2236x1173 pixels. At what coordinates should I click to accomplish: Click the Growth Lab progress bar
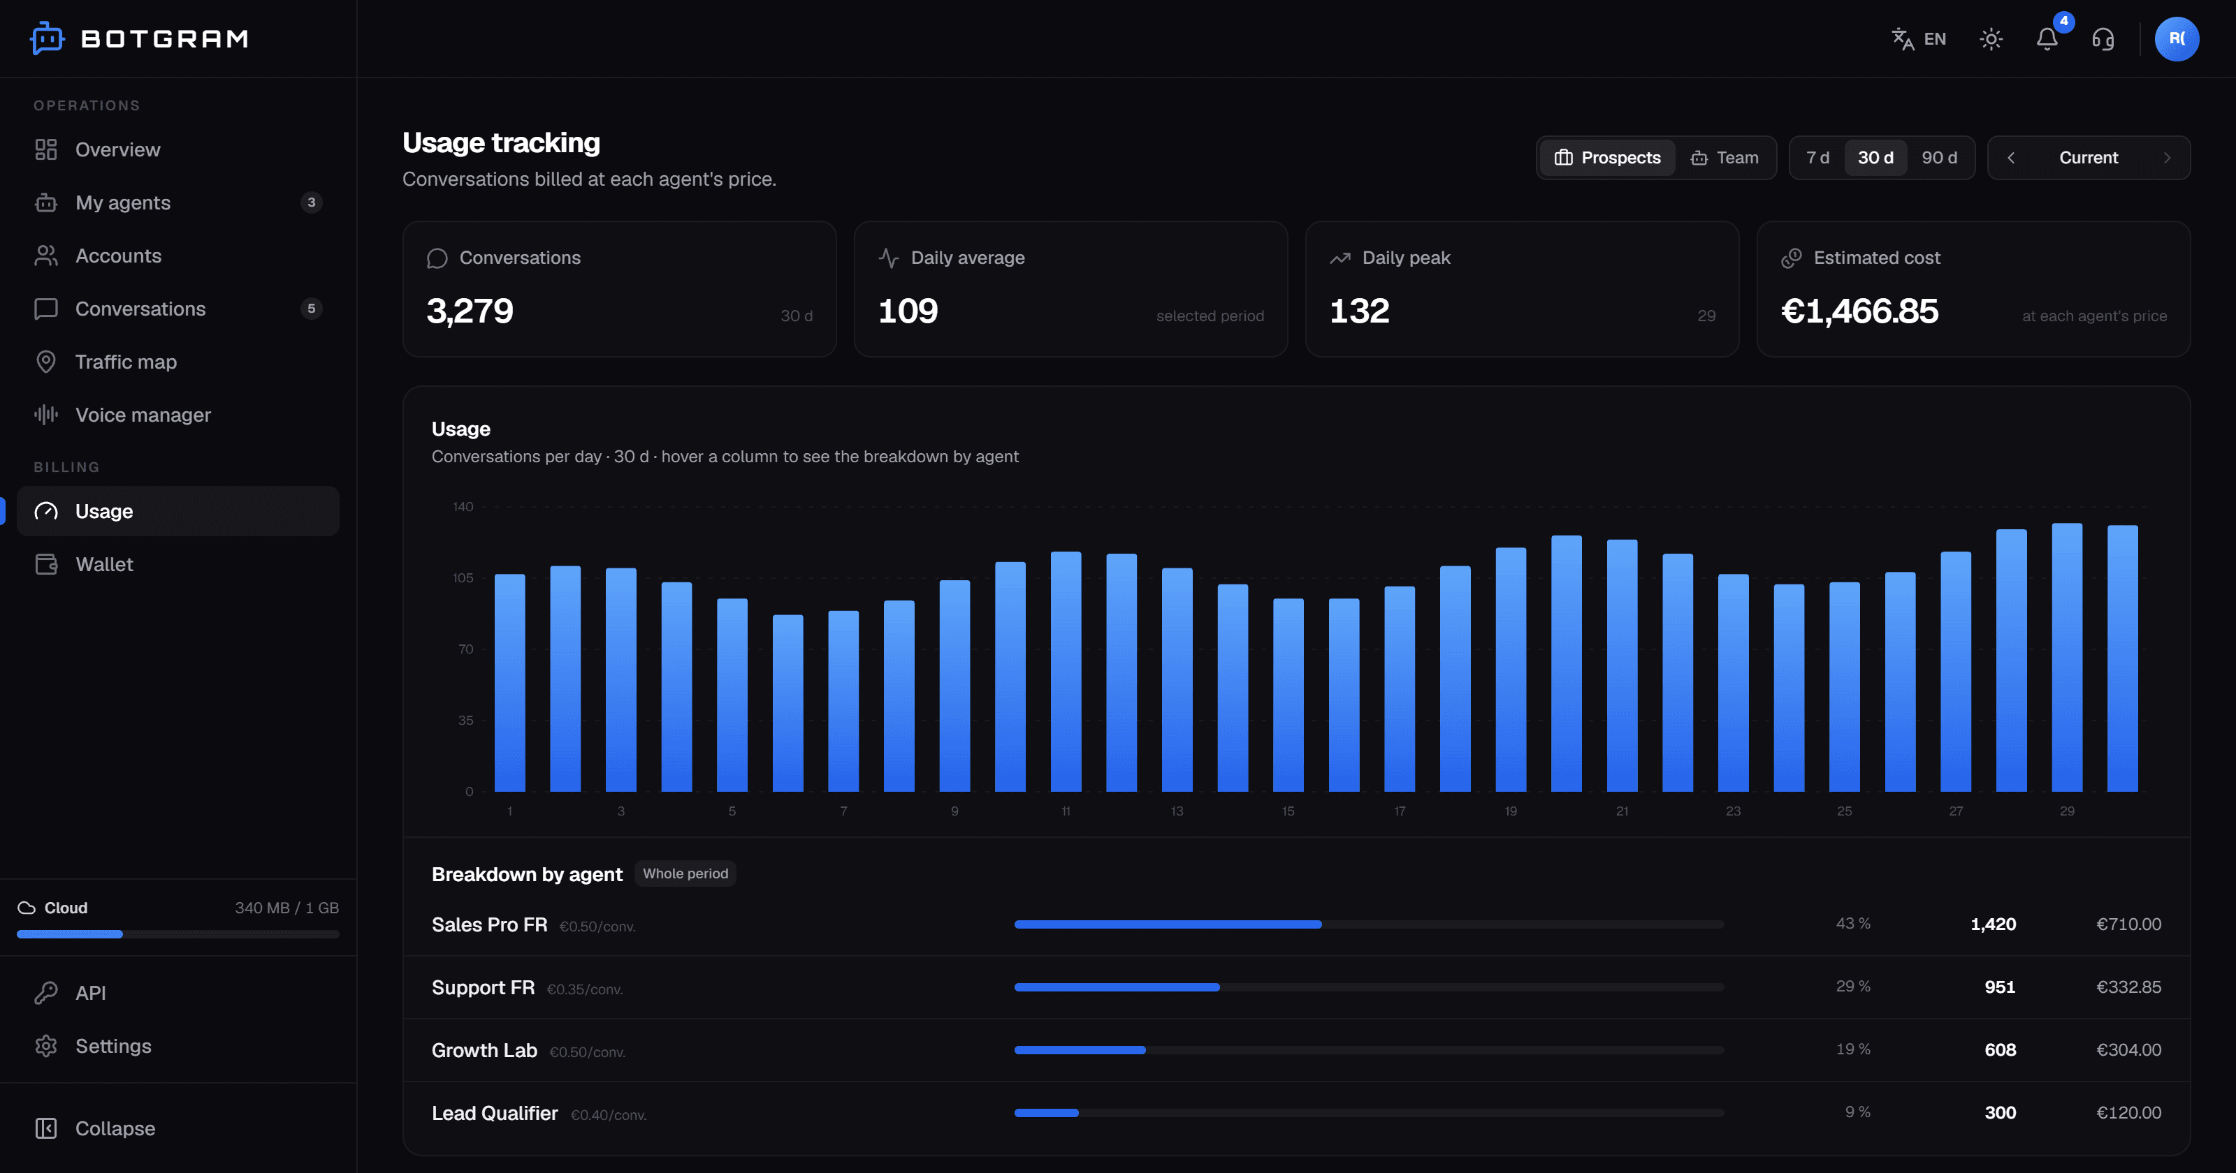pos(1369,1050)
